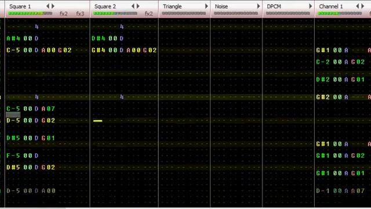This screenshot has width=371, height=209.
Task: Select fx2 column label under Square 1
Action: [x=64, y=14]
